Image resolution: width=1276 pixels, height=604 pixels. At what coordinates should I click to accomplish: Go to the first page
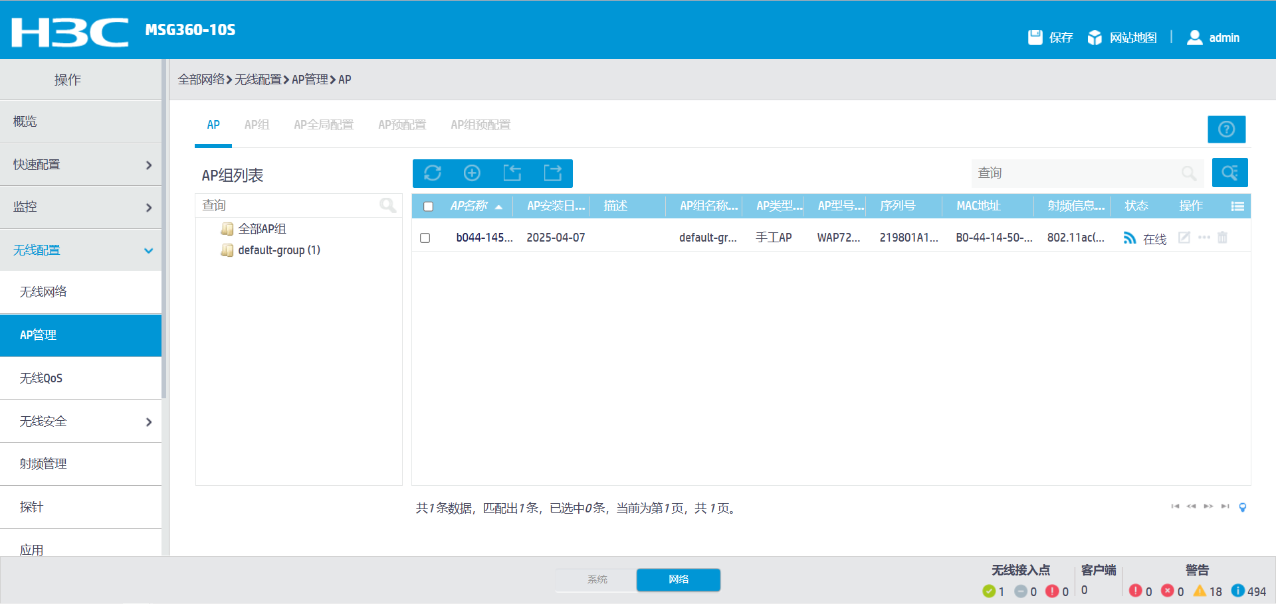point(1175,506)
